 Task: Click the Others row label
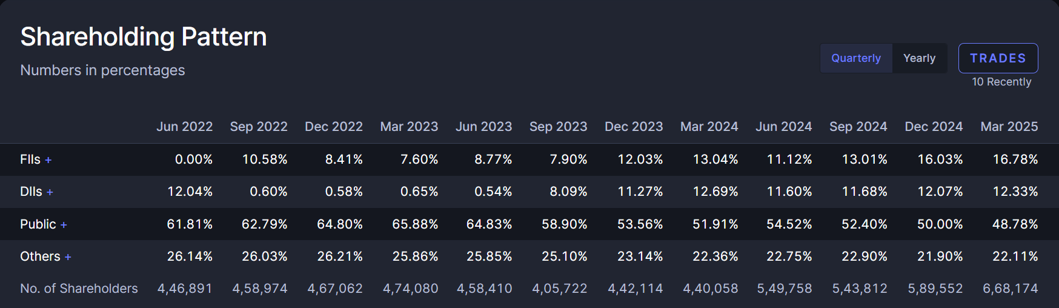40,256
